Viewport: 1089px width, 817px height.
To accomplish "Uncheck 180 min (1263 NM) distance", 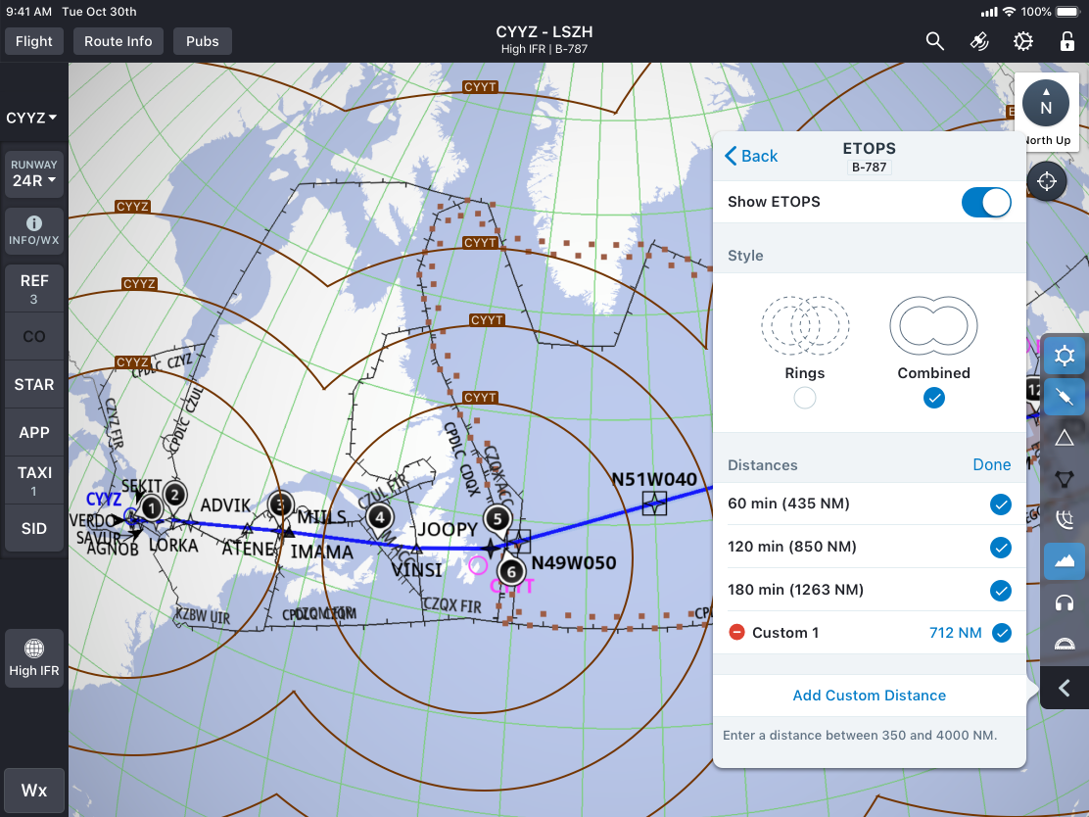I will 1001,591.
